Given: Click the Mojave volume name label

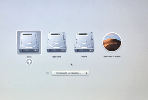Looking at the screenshot, I should click(84, 56).
